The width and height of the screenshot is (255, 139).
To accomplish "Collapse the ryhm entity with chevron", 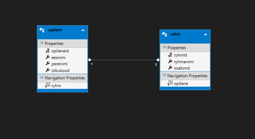I will [x=206, y=34].
